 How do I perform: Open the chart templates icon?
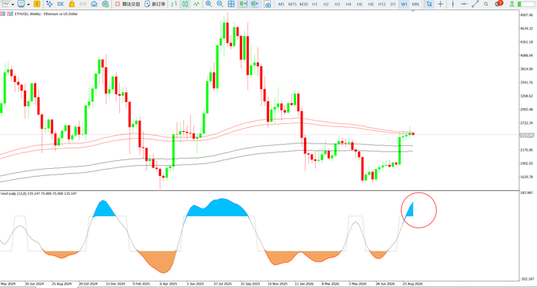21,4
